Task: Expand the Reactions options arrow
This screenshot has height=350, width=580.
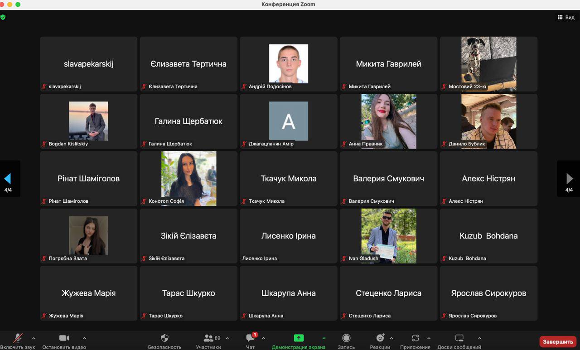Action: 391,338
